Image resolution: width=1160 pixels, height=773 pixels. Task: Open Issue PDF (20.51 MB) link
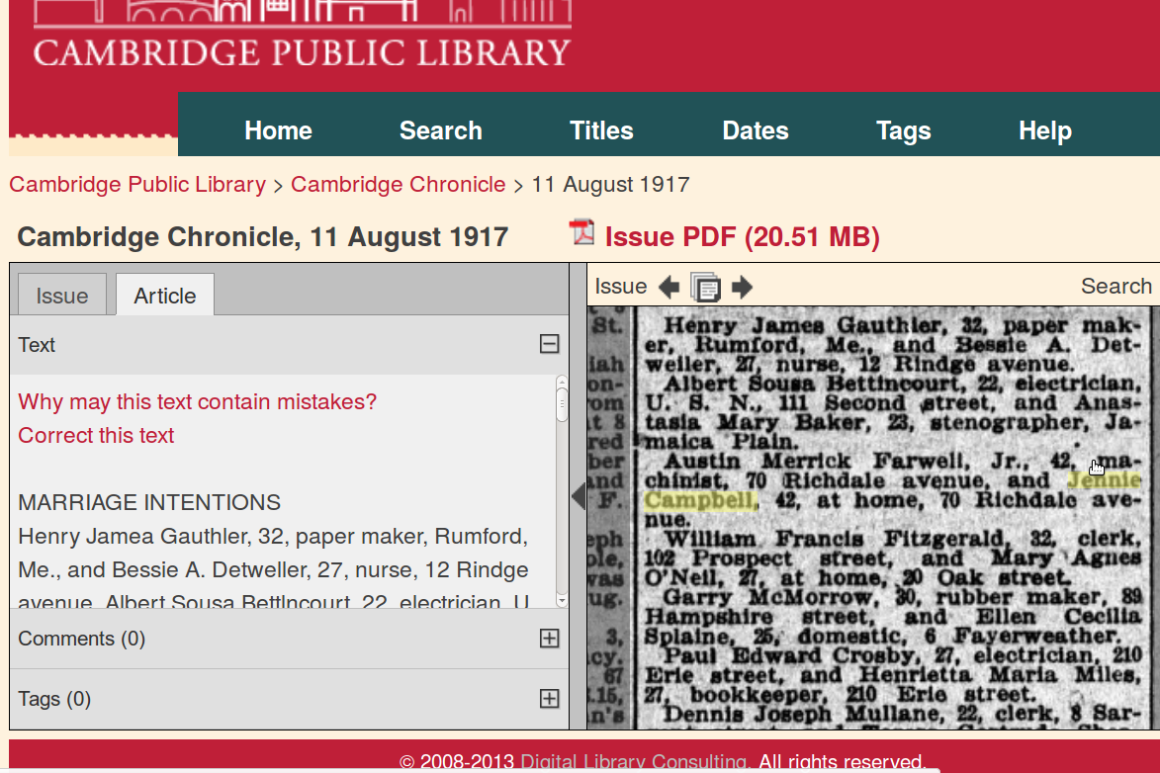(742, 237)
